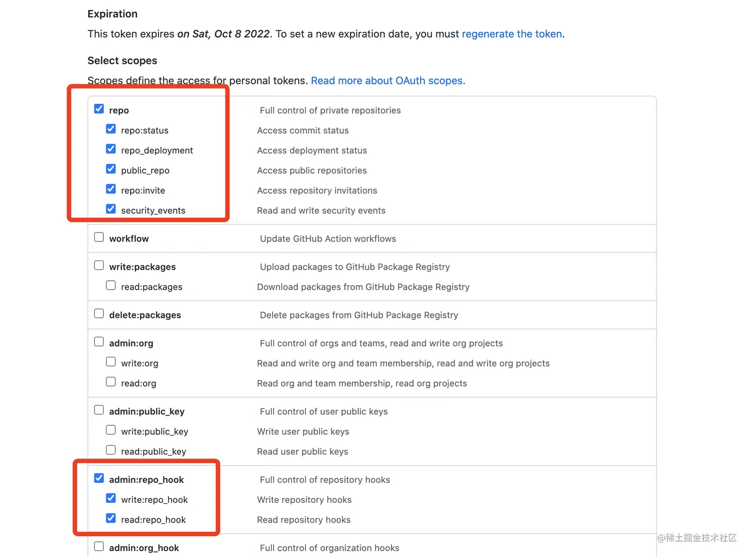Enable the admin:public_key scope
The image size is (751, 557).
(x=99, y=410)
